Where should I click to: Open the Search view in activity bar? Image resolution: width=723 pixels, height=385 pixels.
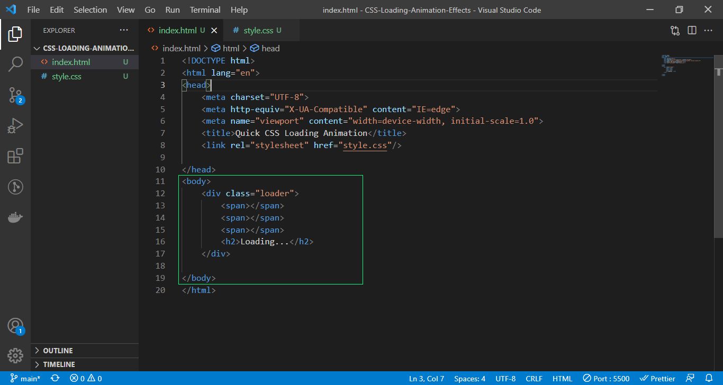pyautogui.click(x=15, y=65)
